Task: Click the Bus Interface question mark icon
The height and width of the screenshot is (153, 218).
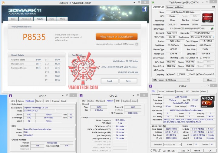Action: click(x=213, y=37)
